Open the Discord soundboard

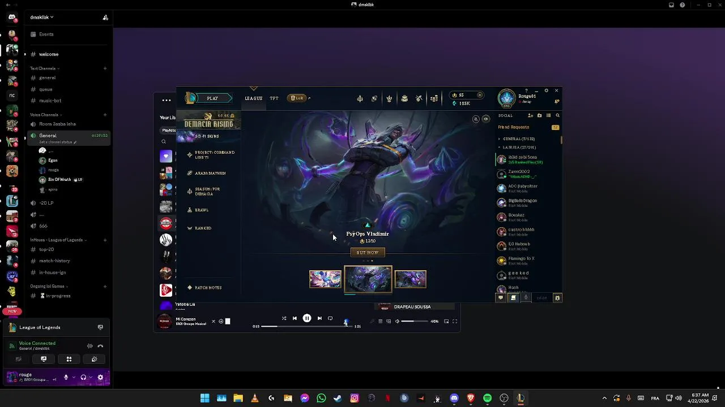point(94,359)
